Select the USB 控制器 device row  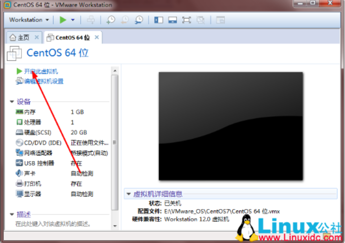[x=62, y=163]
